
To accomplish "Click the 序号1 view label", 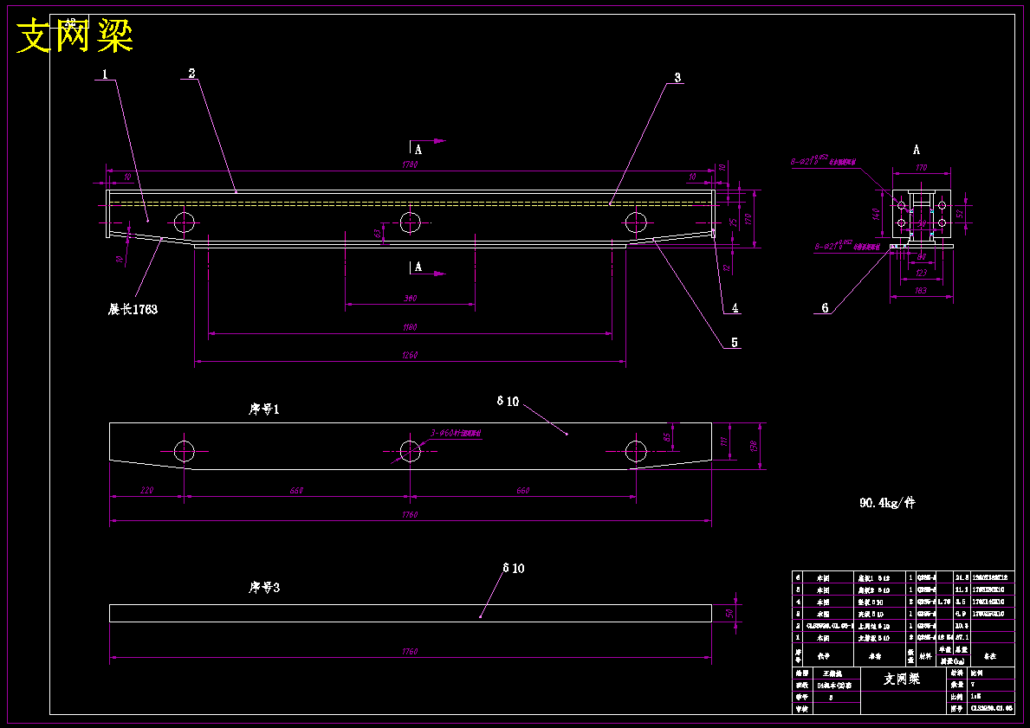I will coord(264,409).
